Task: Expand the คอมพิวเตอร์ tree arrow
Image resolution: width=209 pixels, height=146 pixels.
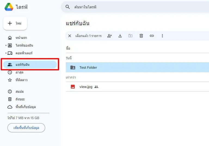Action: coord(6,53)
